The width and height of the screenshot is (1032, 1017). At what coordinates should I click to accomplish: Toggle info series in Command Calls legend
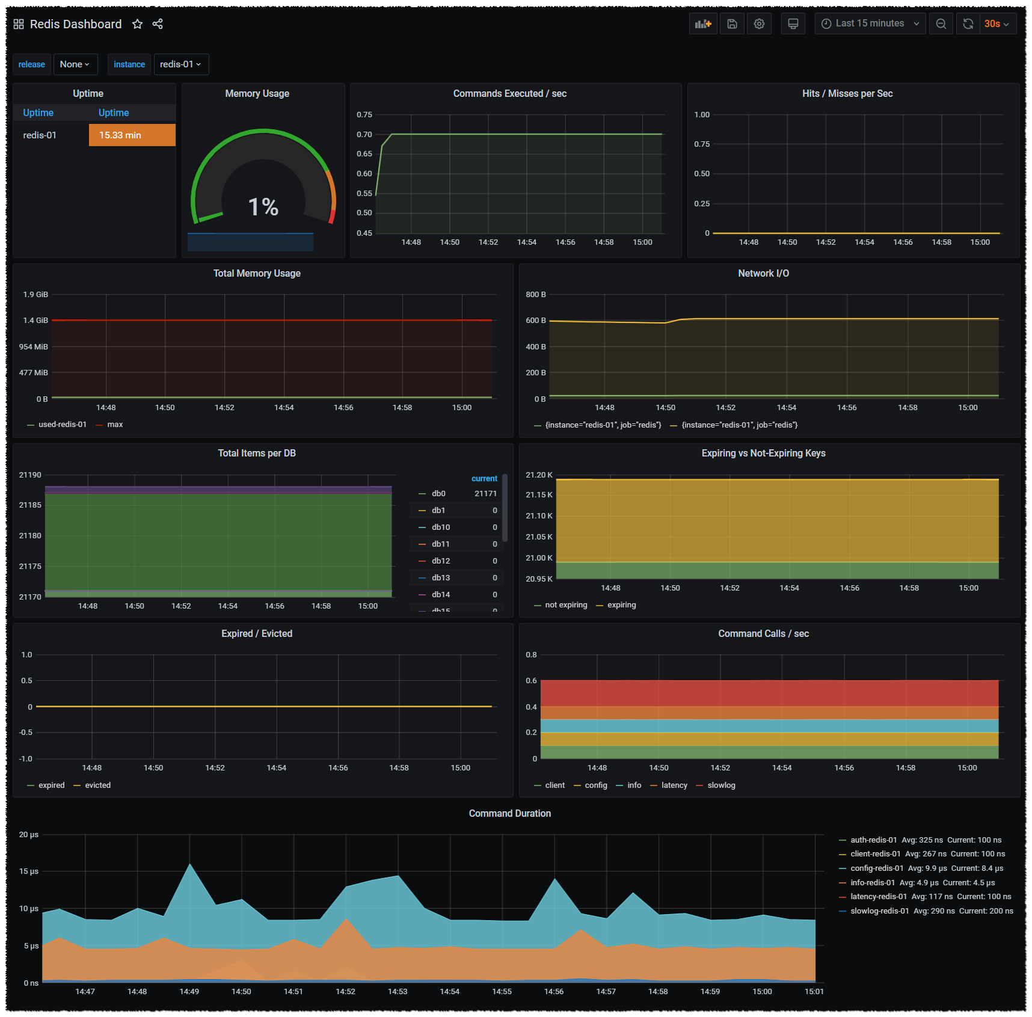coord(634,785)
